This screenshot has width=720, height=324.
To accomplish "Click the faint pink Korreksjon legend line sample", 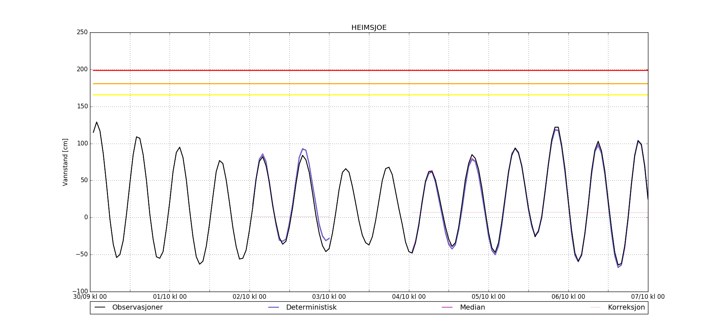I will [x=595, y=307].
